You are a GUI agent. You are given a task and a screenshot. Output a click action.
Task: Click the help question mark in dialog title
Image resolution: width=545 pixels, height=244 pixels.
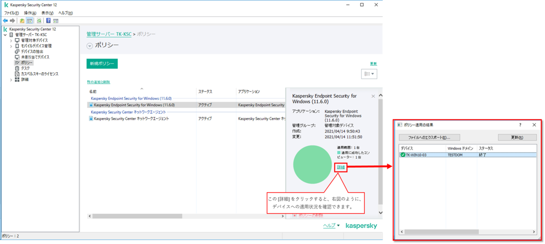coord(520,124)
